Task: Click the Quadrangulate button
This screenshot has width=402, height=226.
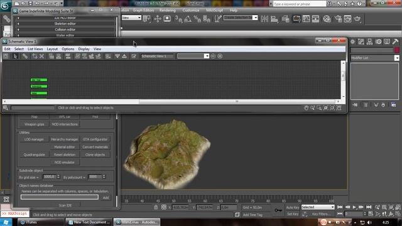Action: pyautogui.click(x=34, y=155)
